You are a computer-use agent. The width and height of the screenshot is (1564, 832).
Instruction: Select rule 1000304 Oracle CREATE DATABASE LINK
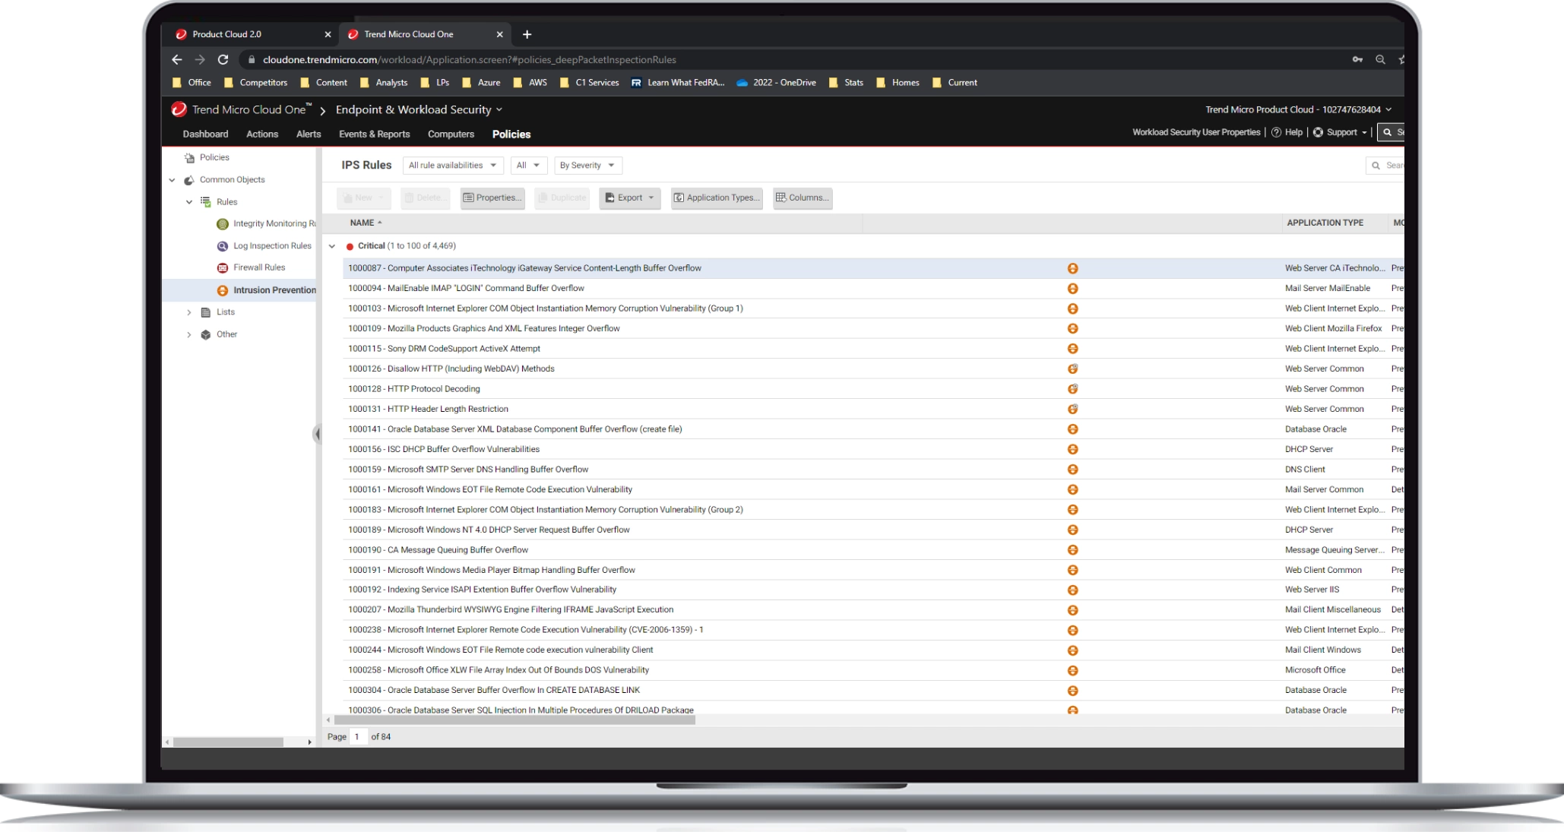(873, 690)
